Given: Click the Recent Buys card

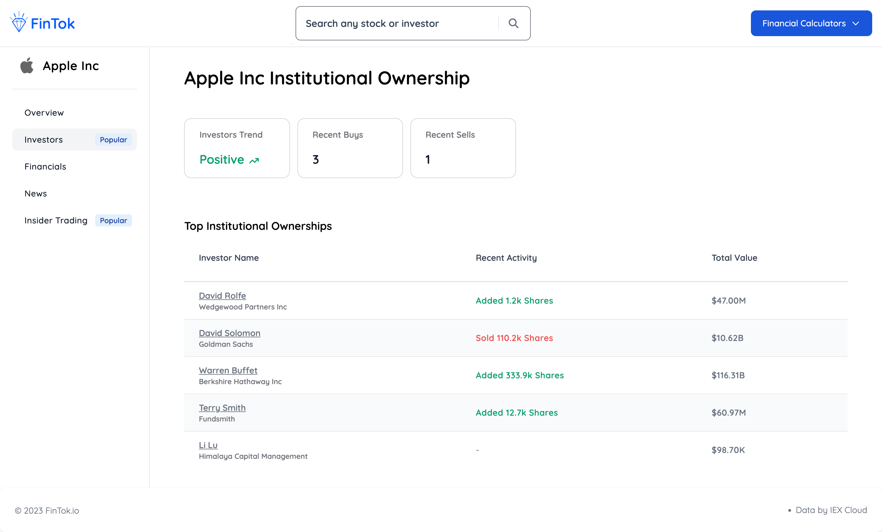Looking at the screenshot, I should click(350, 148).
